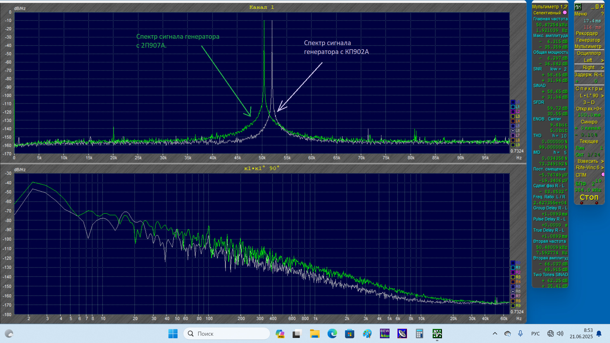Open the Генератор panel

tap(588, 40)
